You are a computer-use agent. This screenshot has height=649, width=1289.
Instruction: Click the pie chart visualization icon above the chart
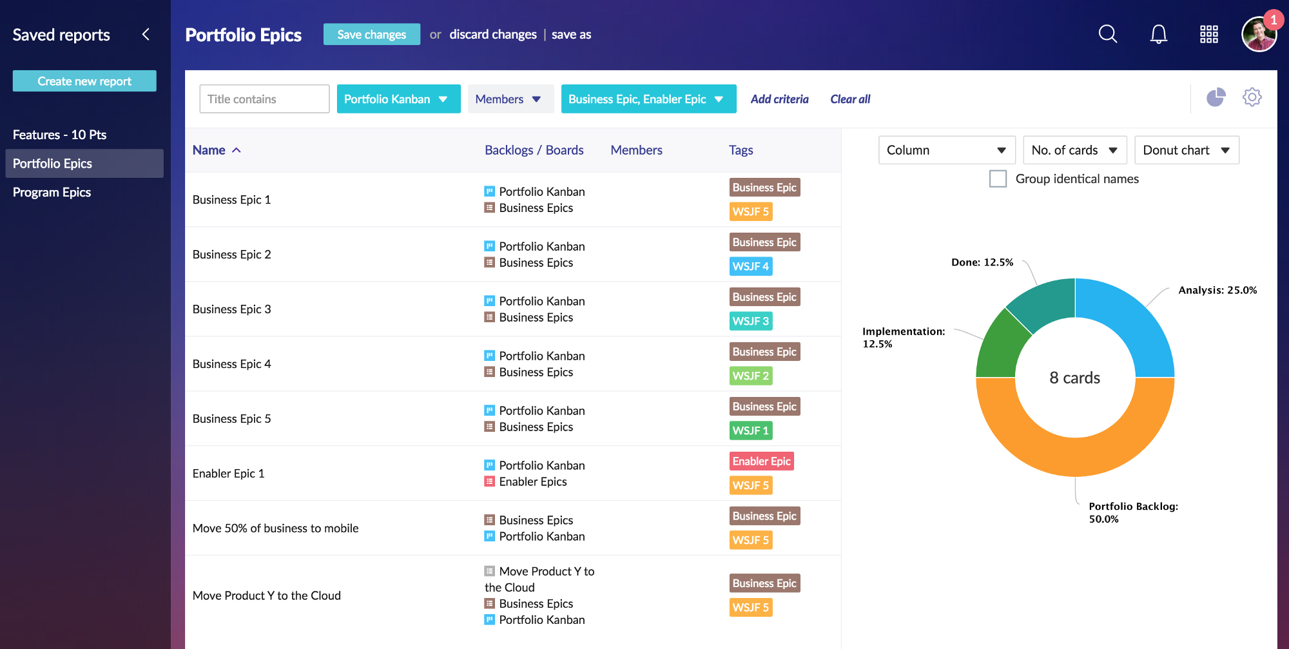pos(1217,97)
